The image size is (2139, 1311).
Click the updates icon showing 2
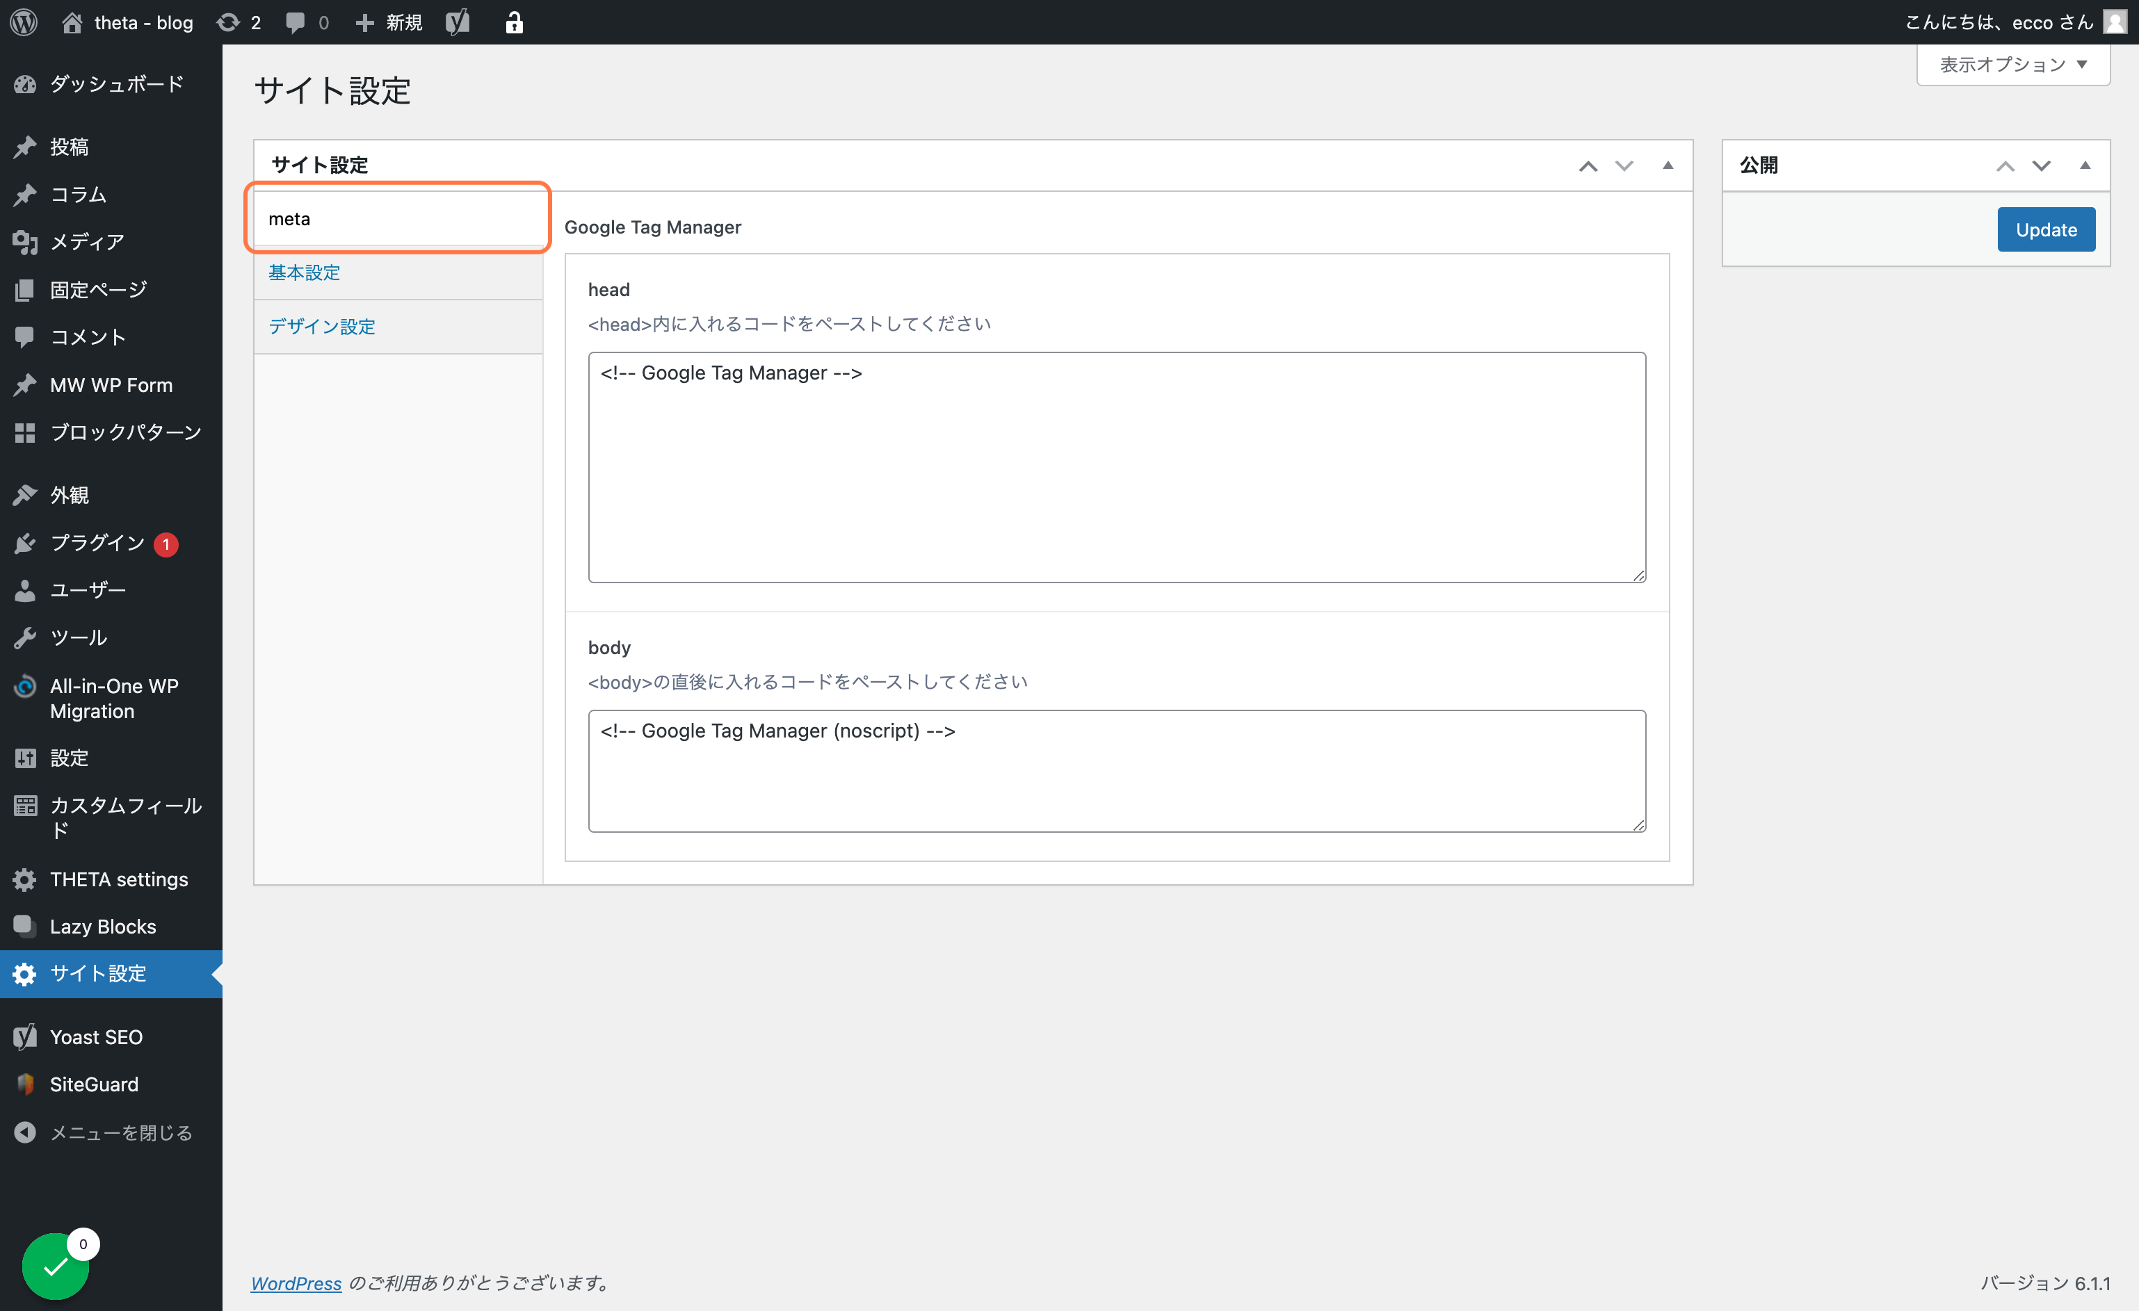(239, 22)
